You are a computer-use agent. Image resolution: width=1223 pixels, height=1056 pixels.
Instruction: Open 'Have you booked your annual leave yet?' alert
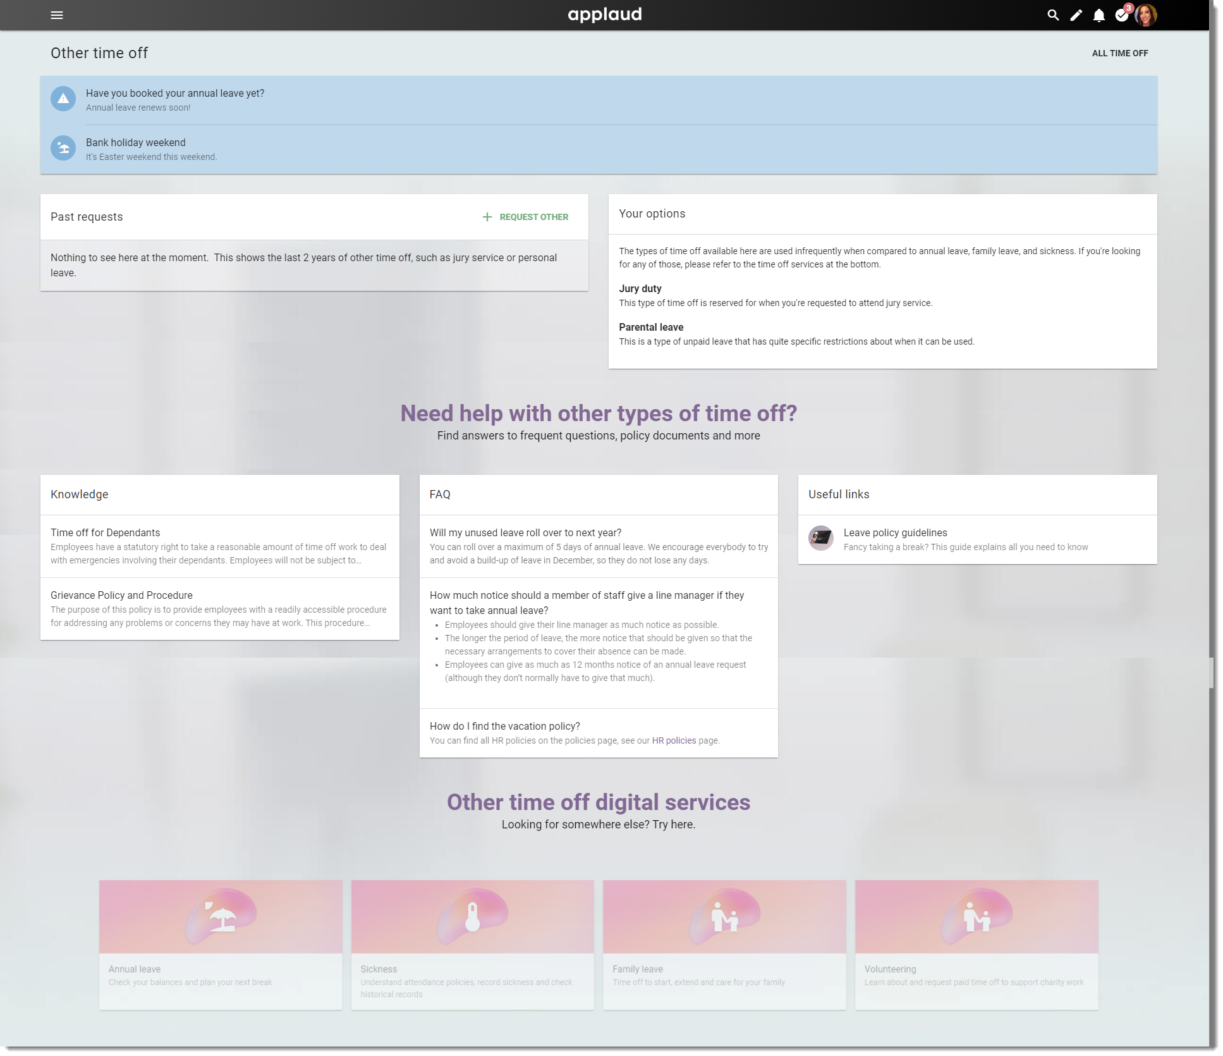599,100
